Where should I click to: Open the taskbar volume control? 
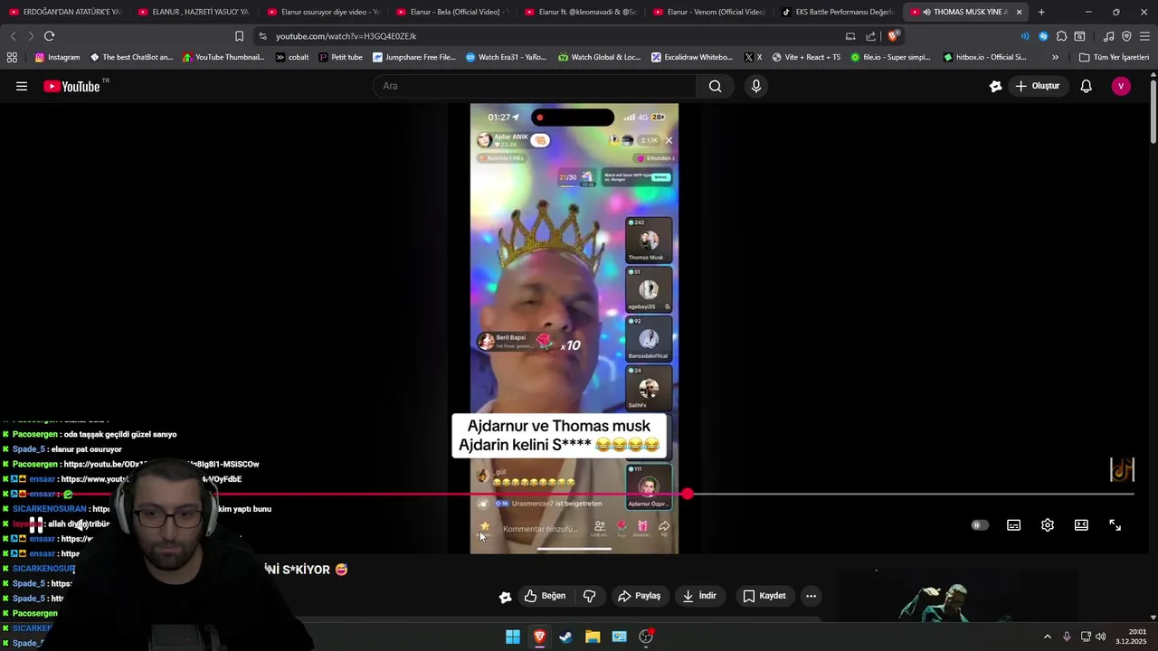[1100, 637]
